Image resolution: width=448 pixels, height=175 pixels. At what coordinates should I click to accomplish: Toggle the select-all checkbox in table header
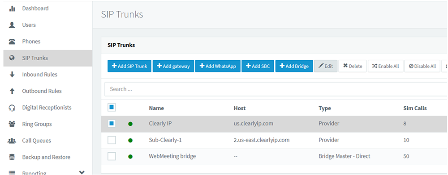tap(112, 108)
